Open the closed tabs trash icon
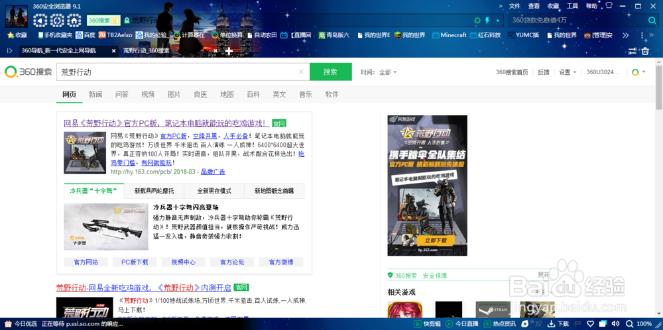Viewport: 663px width, 330px height. (x=645, y=51)
